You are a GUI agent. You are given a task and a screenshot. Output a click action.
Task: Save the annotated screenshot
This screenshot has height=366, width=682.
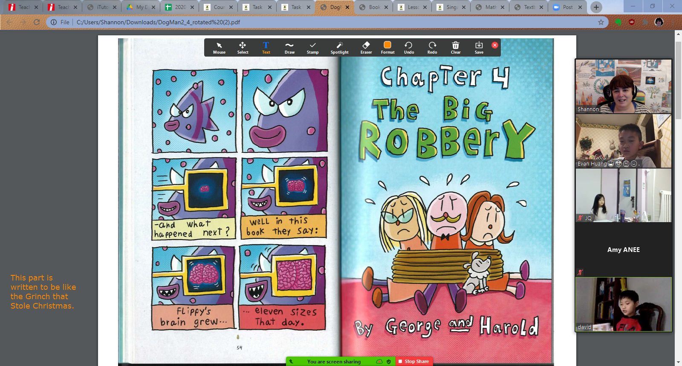pyautogui.click(x=479, y=48)
